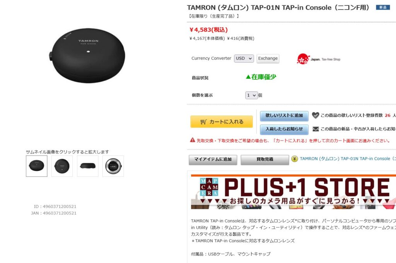Select the lens mount thumbnail image
Image resolution: width=396 pixels, height=263 pixels.
click(113, 166)
